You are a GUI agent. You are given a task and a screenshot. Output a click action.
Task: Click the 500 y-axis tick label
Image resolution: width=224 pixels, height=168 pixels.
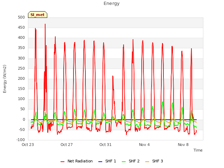pos(21,17)
